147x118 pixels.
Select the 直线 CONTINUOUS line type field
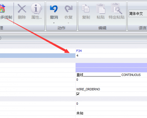pos(111,75)
